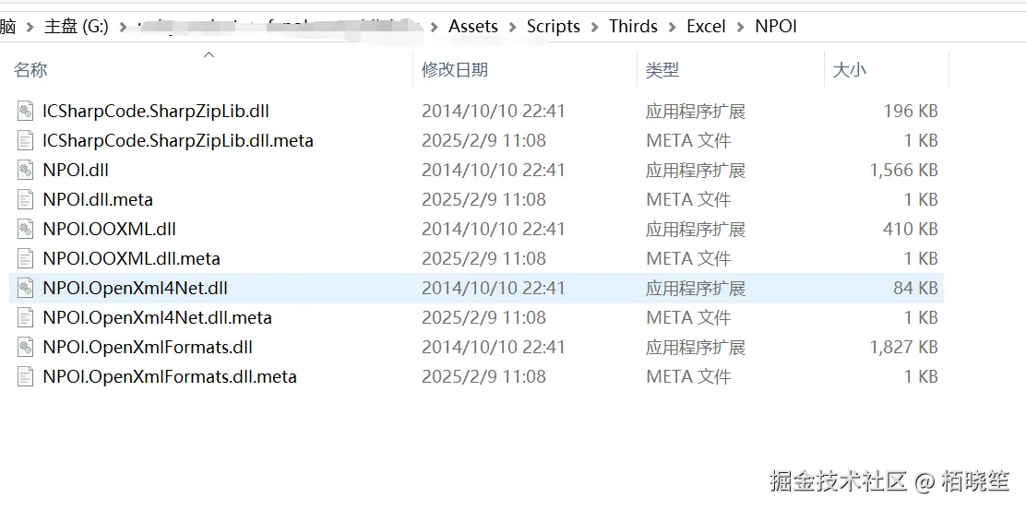Click NPOI in the address breadcrumb
The width and height of the screenshot is (1026, 510).
click(x=776, y=27)
